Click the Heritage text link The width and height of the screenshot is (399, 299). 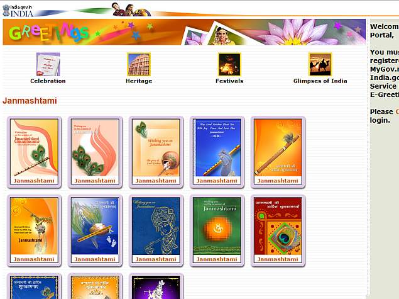coord(139,81)
